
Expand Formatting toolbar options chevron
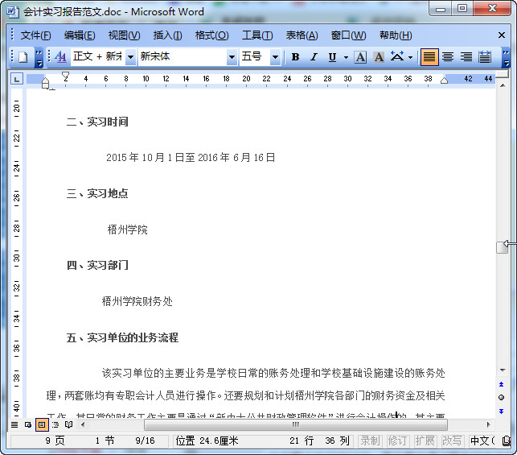(506, 57)
